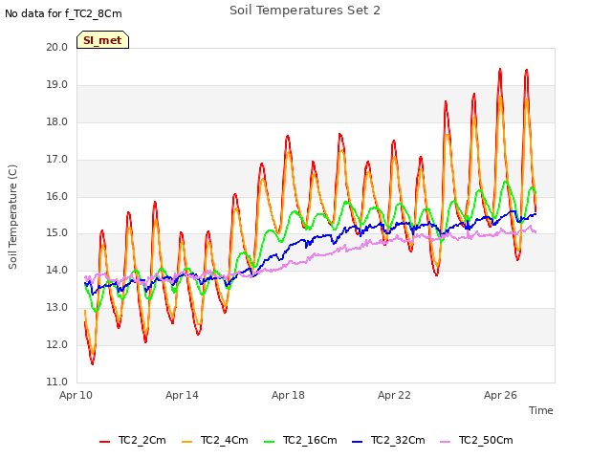Click the Apr 14 x-axis tick label
This screenshot has height=459, width=612.
(182, 395)
